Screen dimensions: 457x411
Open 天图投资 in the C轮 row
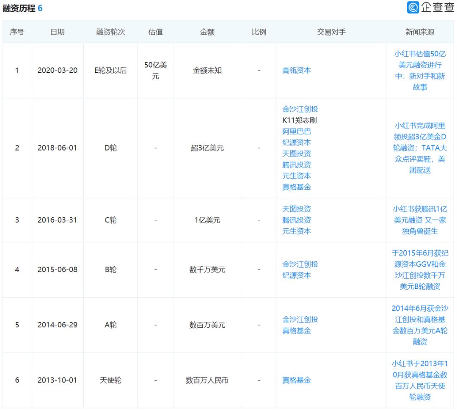297,209
